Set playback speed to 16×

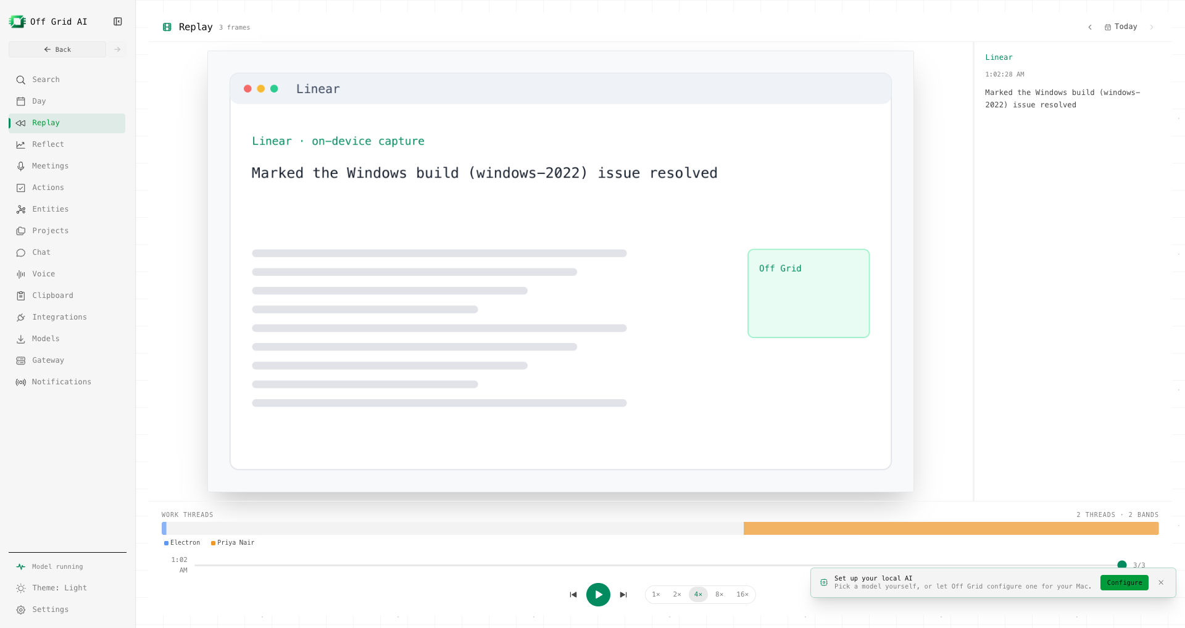[742, 595]
